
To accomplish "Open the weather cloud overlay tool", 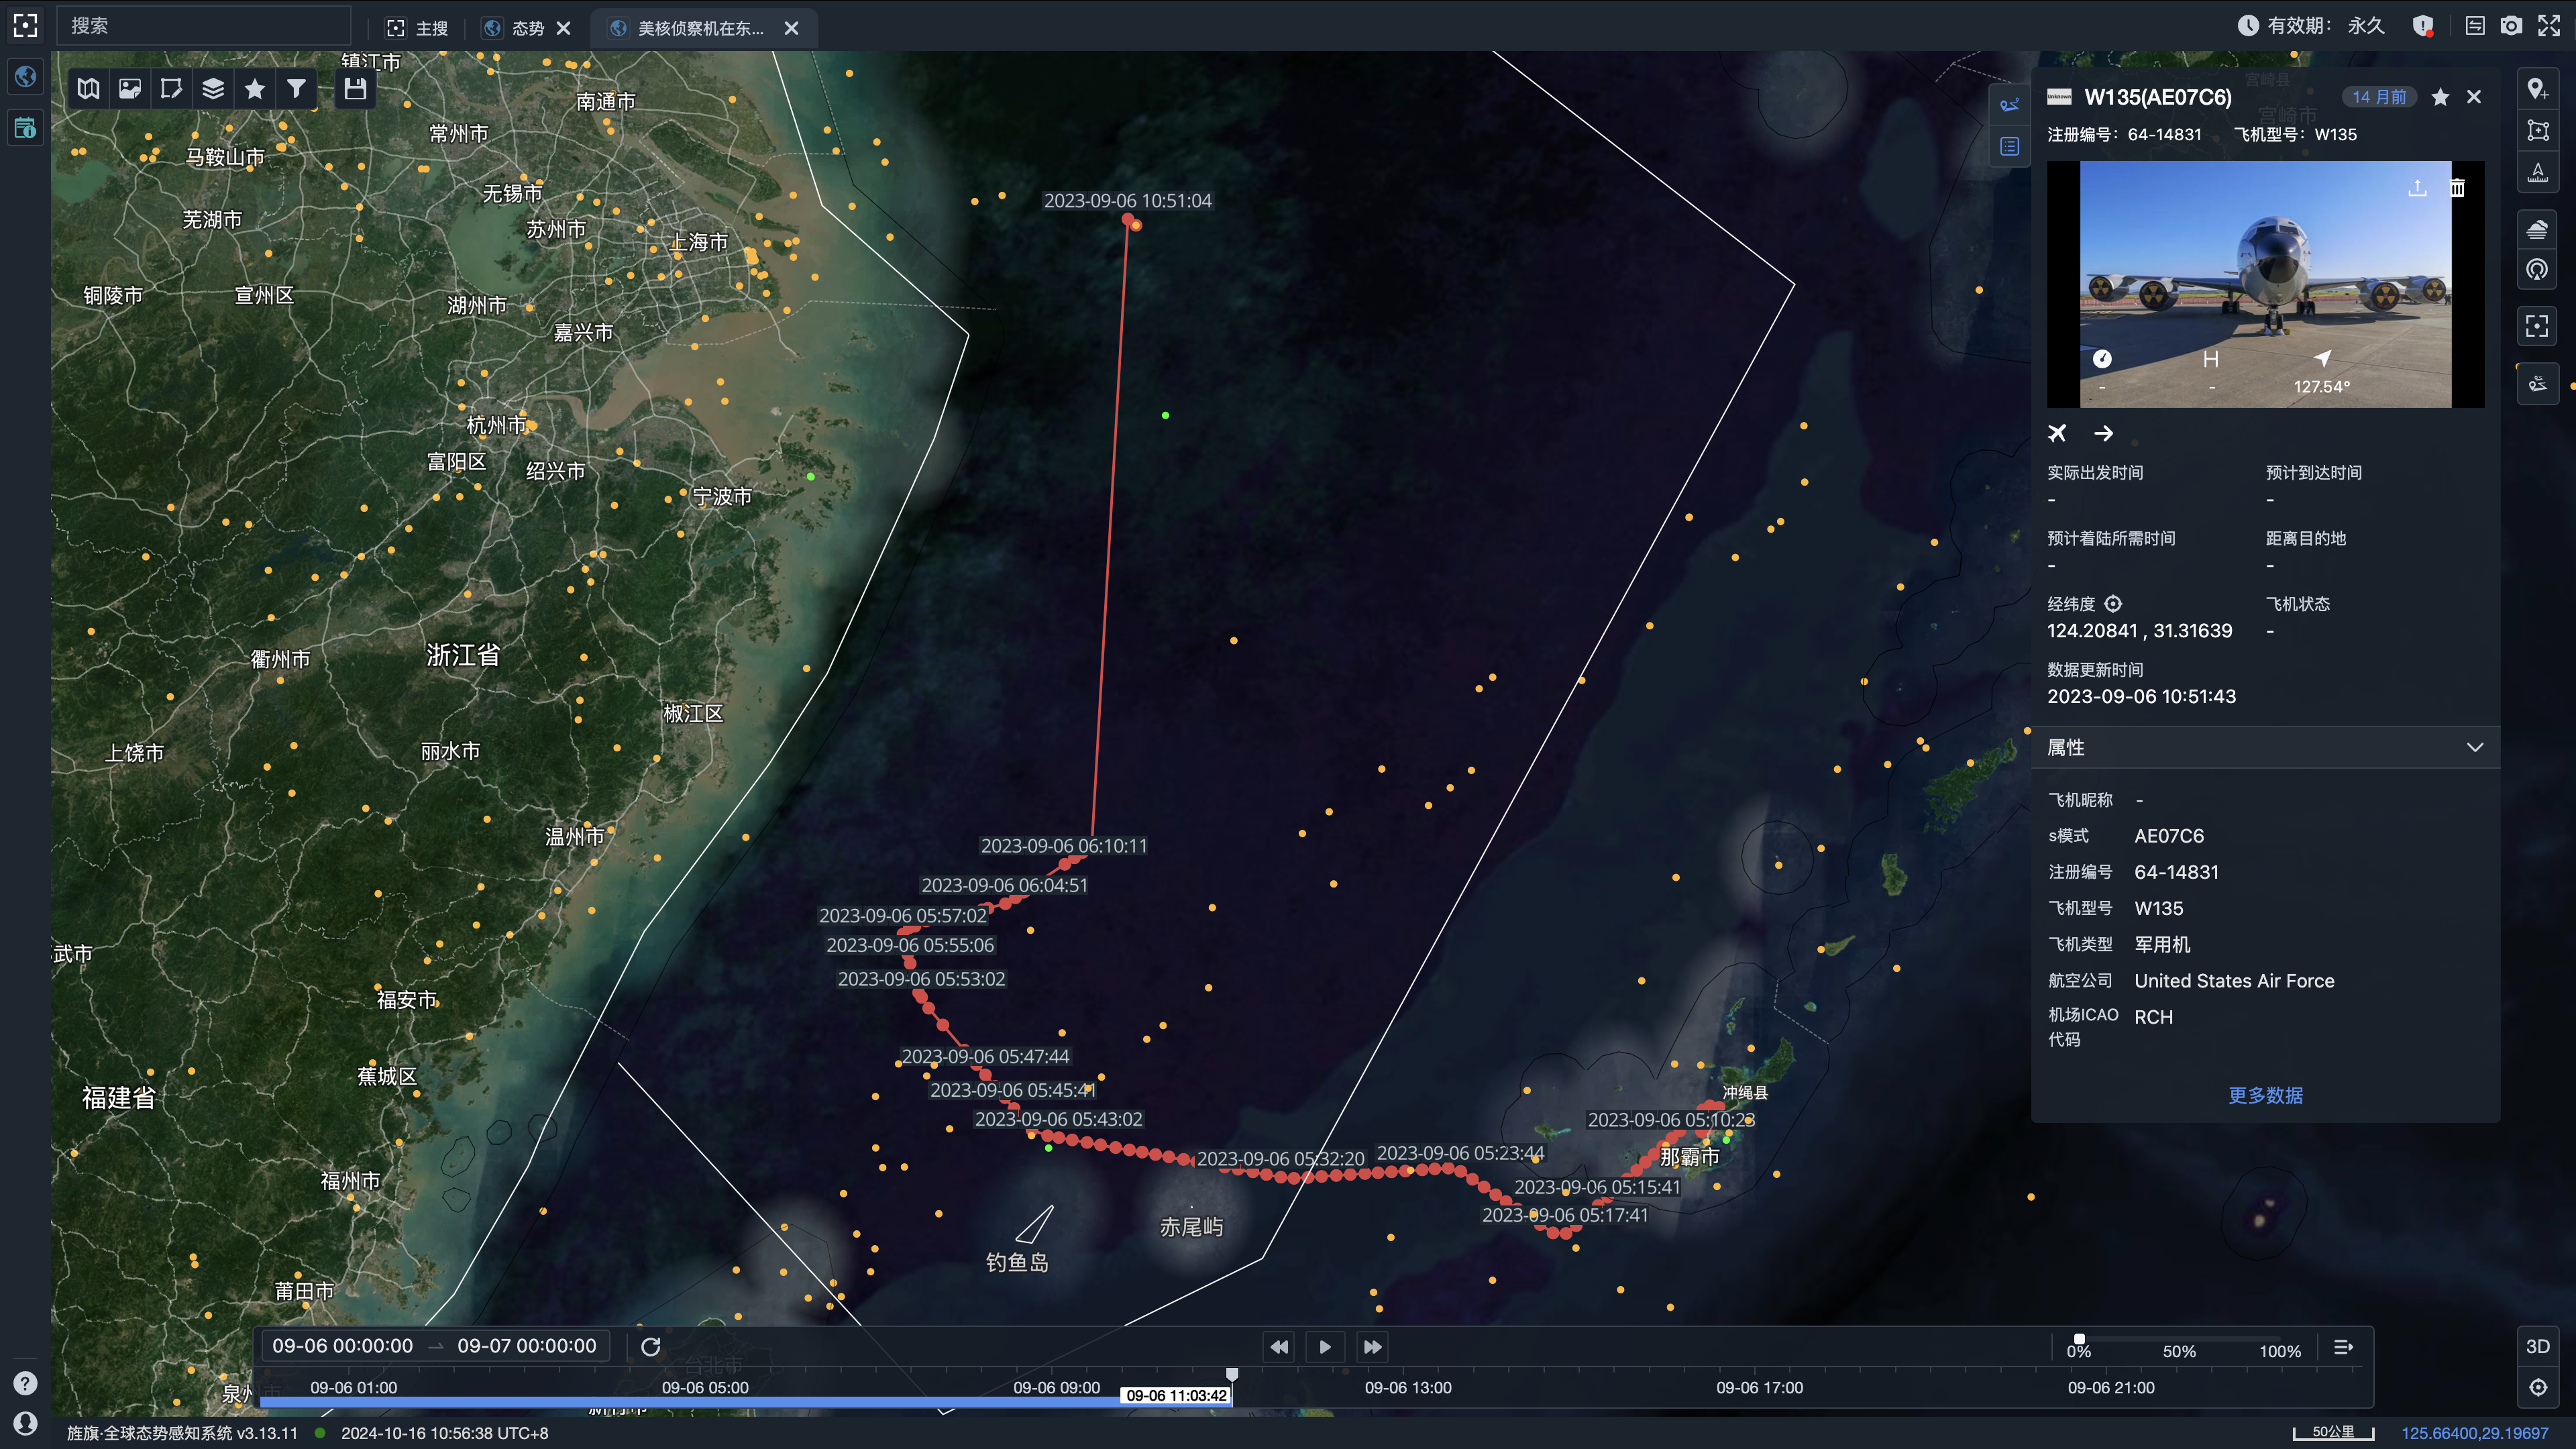I will pos(2537,231).
